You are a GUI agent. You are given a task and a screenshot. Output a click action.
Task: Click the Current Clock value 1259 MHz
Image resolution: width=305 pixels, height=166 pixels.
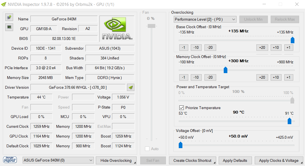point(41,126)
